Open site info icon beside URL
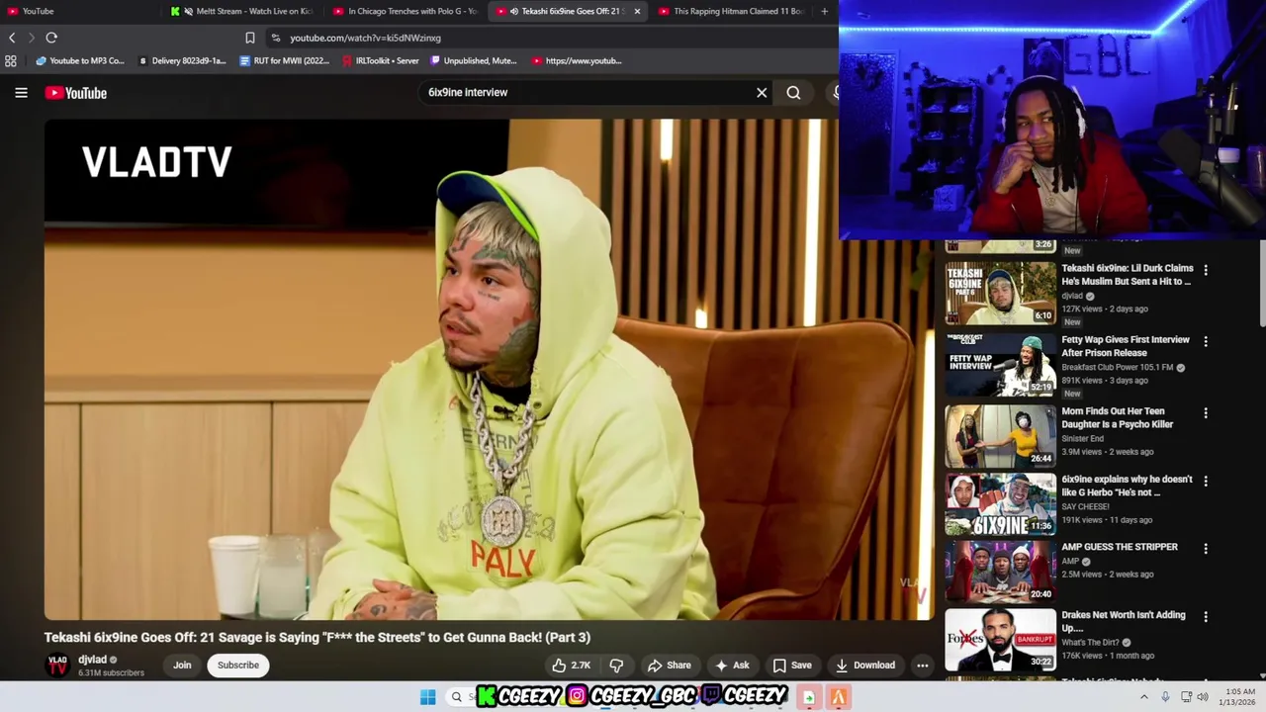1266x712 pixels. [275, 38]
